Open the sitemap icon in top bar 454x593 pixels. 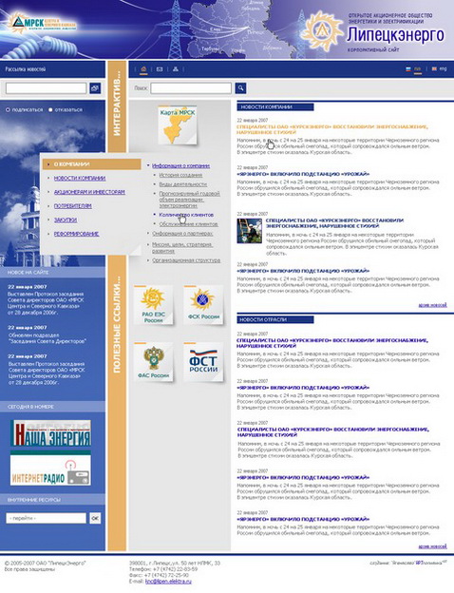pos(176,69)
